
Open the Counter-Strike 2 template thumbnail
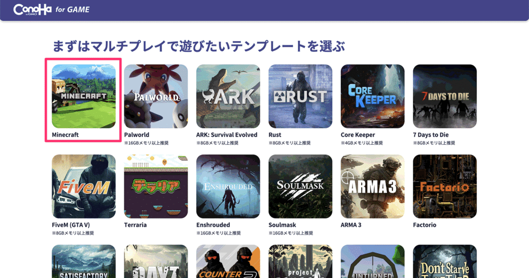[x=228, y=261]
